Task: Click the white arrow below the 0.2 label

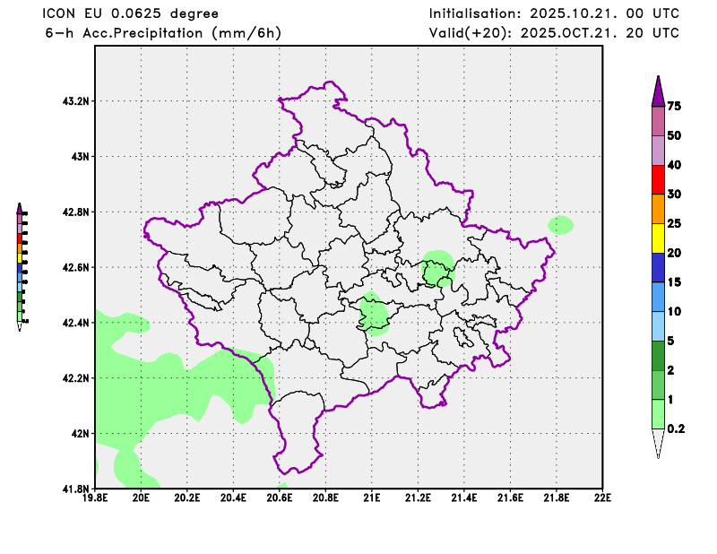Action: (657, 443)
